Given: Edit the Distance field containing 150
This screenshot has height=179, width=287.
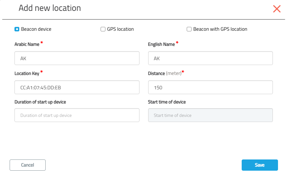Looking at the screenshot, I should click(211, 87).
